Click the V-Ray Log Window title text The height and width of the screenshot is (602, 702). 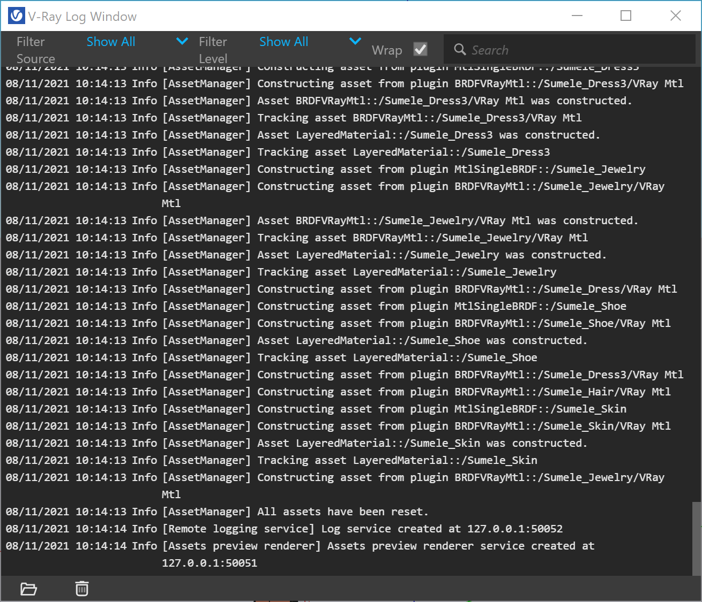coord(83,17)
